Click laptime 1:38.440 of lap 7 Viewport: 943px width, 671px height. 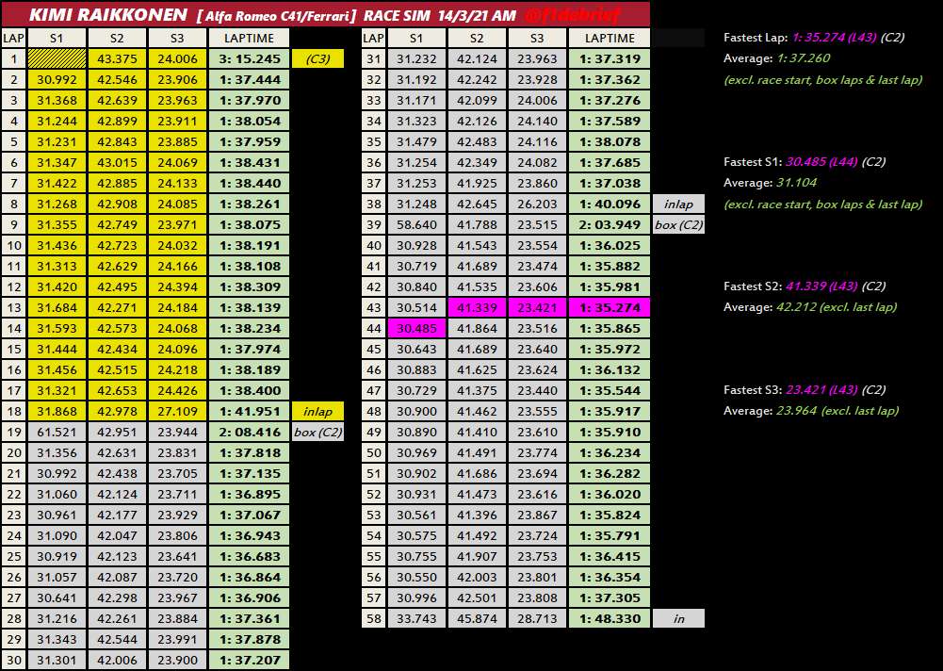pos(249,183)
